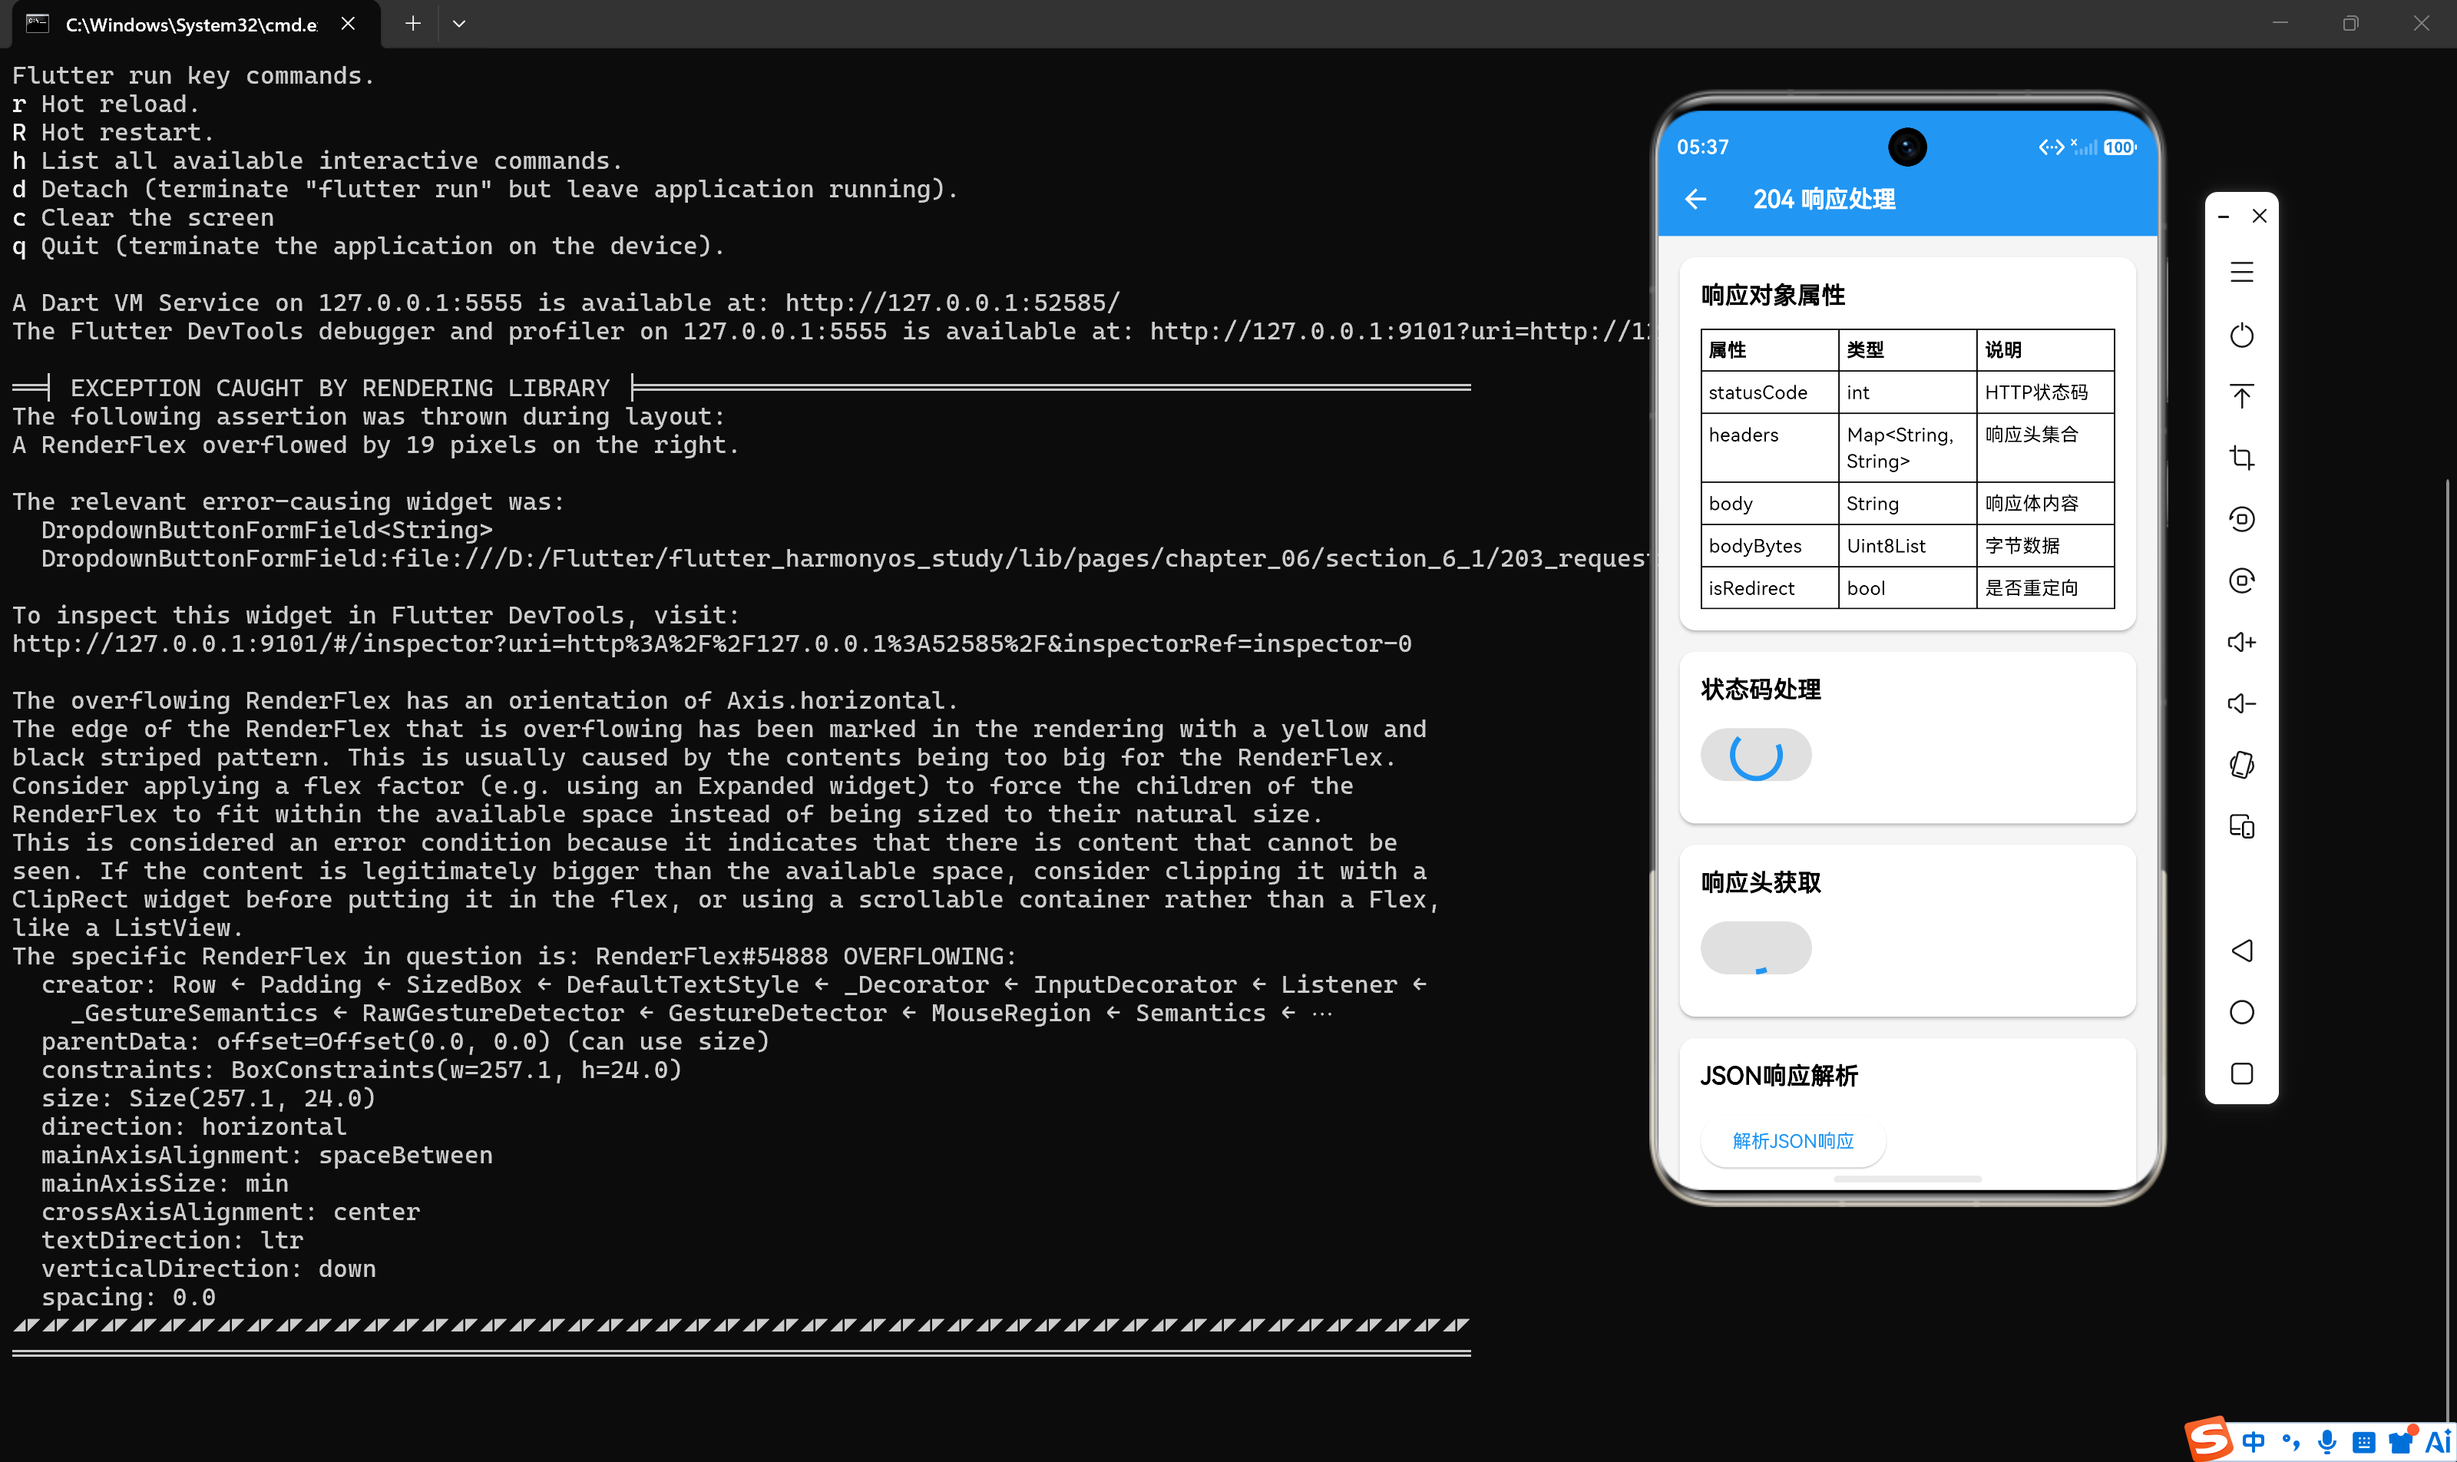Click the AI assistant icon in IME bar
2457x1462 pixels.
coord(2439,1442)
